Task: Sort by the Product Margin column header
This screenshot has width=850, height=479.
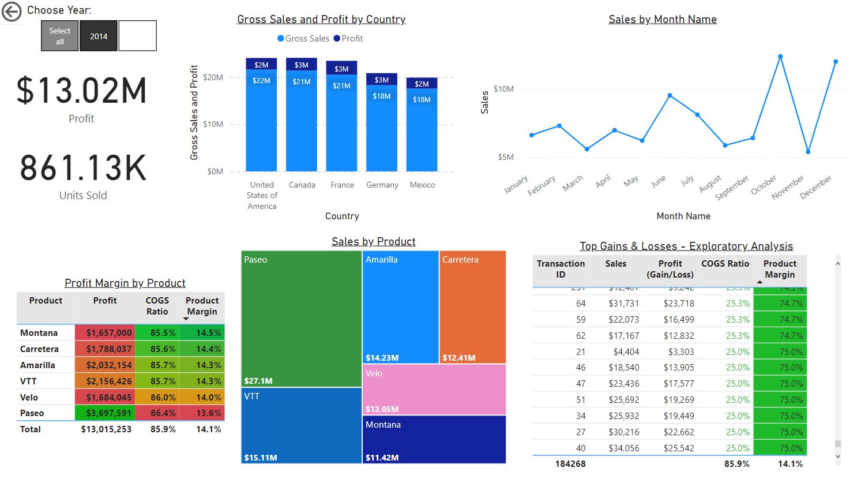Action: [780, 270]
